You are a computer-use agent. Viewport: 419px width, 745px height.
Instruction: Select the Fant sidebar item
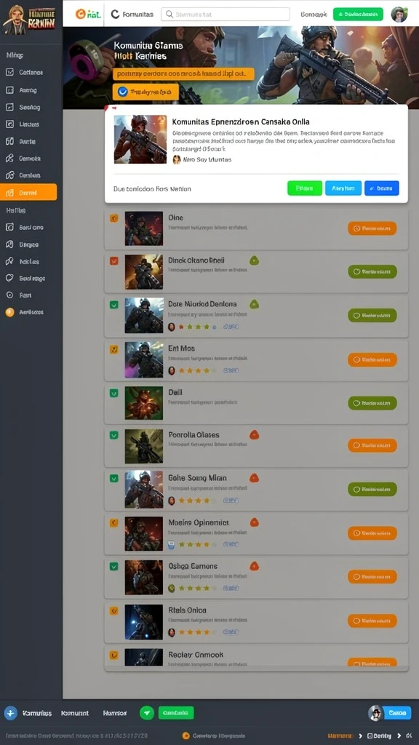[x=25, y=295]
